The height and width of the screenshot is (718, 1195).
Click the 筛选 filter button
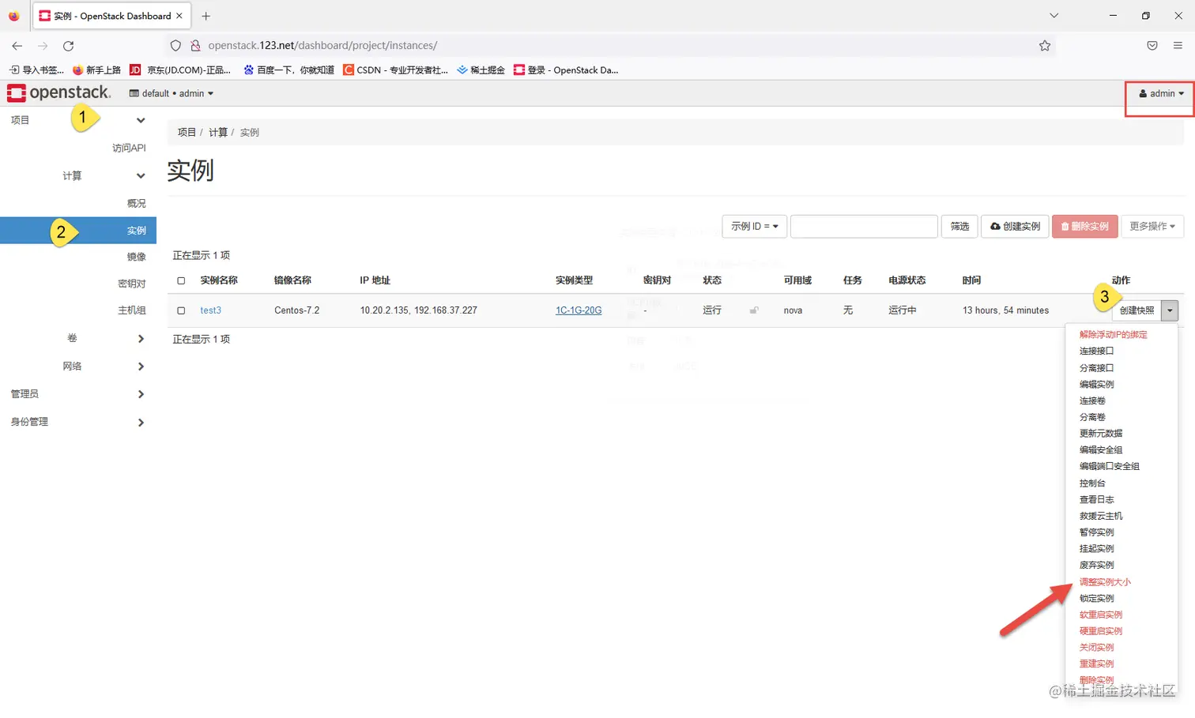[x=959, y=227]
